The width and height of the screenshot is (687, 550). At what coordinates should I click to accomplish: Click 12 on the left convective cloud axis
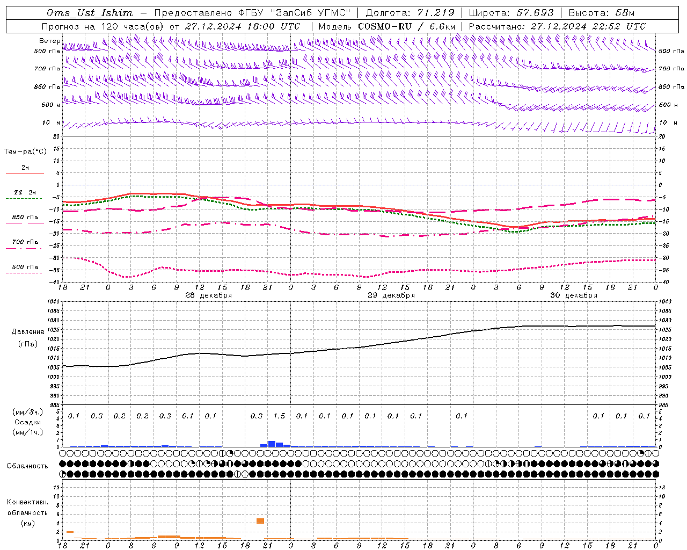[x=56, y=487]
